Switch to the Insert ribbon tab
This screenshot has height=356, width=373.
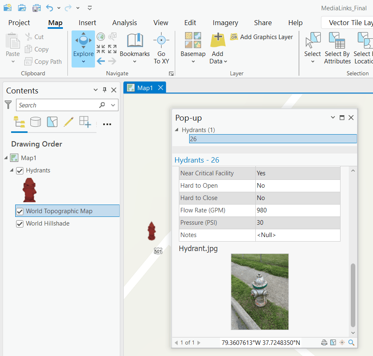coord(87,23)
